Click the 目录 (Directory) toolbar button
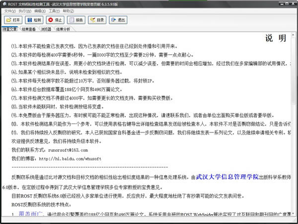The width and height of the screenshot is (298, 224). click(97, 20)
